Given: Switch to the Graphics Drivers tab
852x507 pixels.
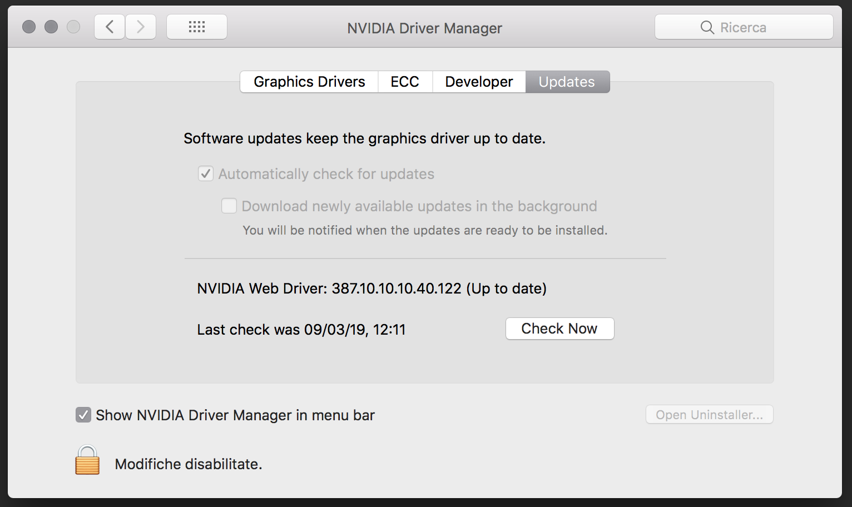Looking at the screenshot, I should pyautogui.click(x=309, y=82).
